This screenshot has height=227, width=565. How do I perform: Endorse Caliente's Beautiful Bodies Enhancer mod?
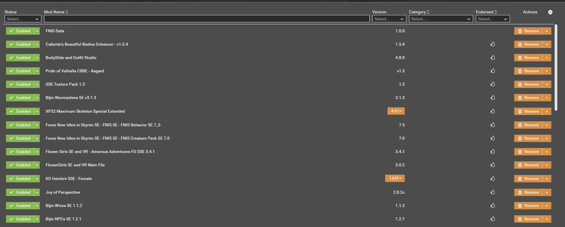click(493, 44)
